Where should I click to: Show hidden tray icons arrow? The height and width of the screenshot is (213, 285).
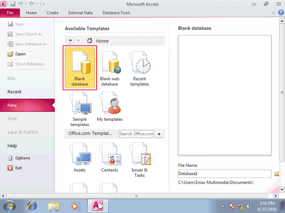pos(223,206)
